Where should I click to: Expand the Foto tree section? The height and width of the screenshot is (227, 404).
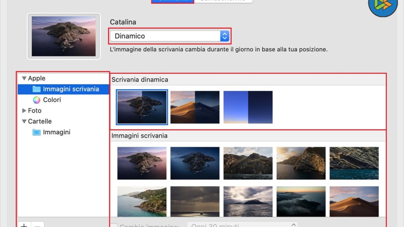pos(24,111)
